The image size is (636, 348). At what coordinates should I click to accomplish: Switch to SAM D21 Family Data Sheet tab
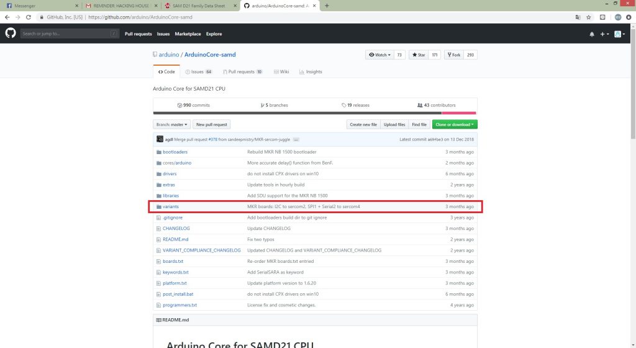pos(200,6)
